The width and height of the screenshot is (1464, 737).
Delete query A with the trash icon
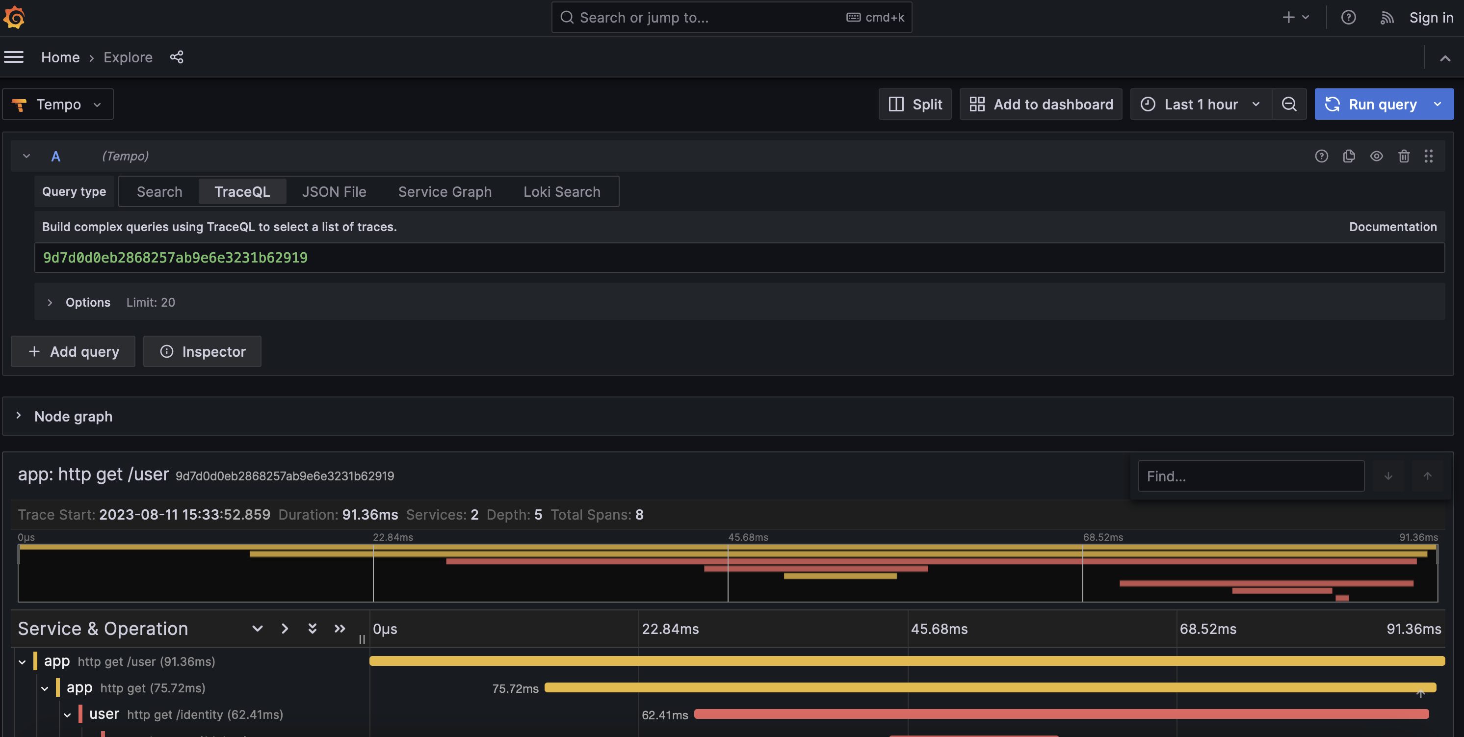[1404, 156]
